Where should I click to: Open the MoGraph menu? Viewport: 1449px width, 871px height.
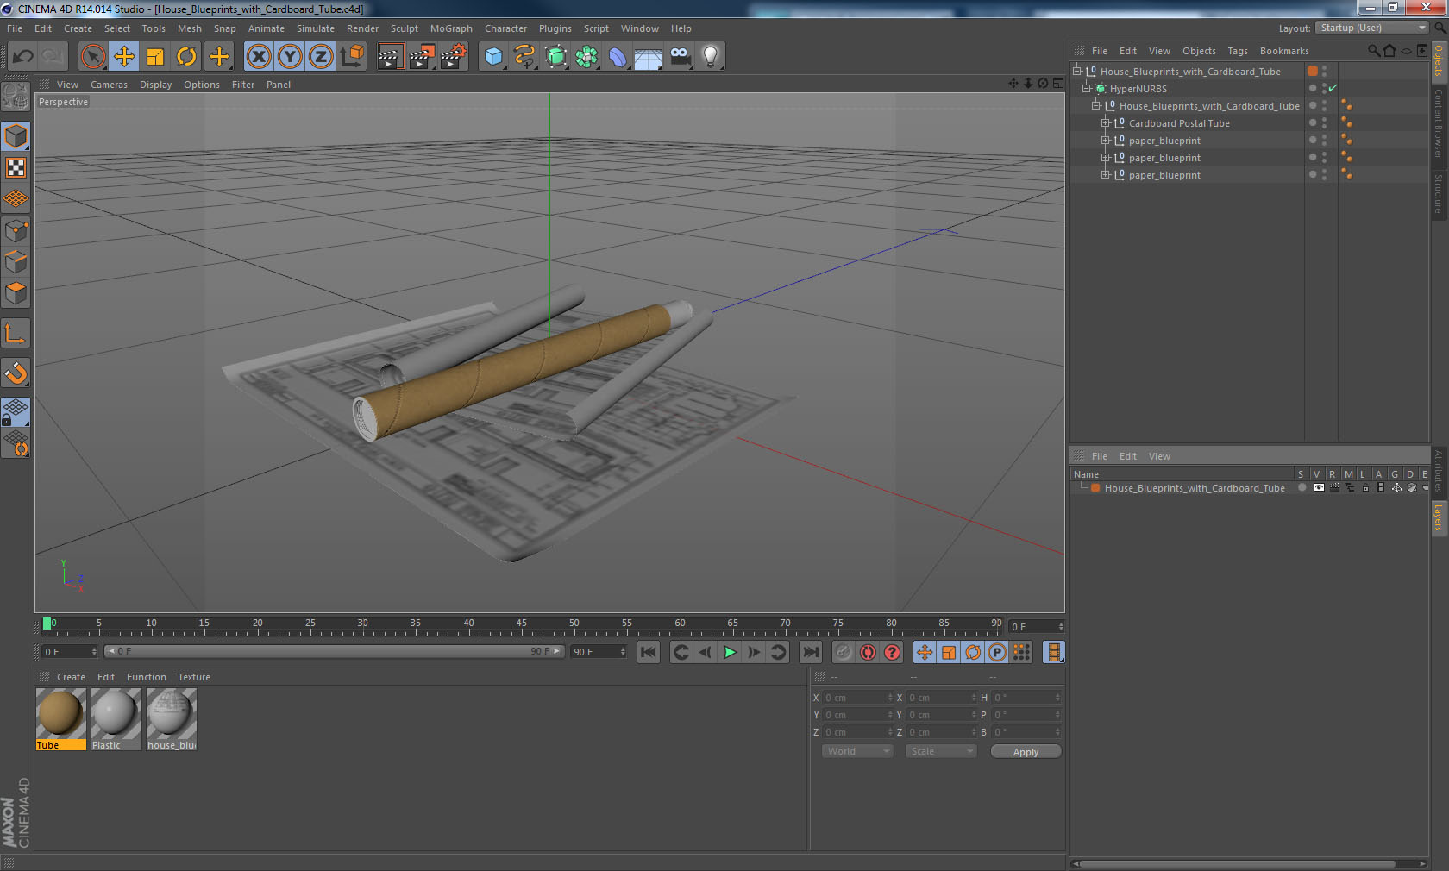pyautogui.click(x=451, y=28)
